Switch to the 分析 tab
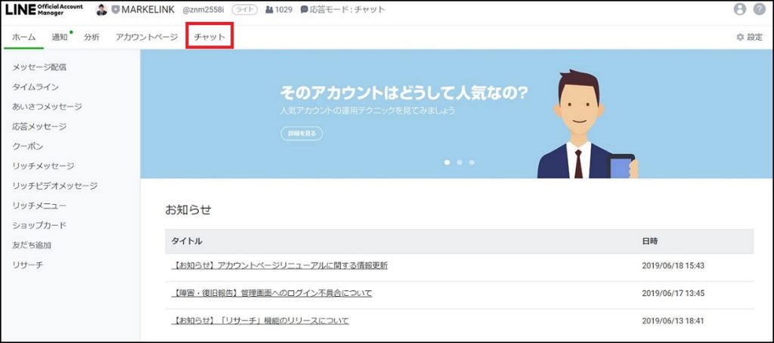The image size is (774, 343). [91, 37]
